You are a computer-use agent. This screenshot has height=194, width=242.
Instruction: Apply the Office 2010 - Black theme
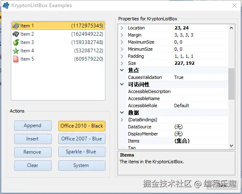pyautogui.click(x=82, y=126)
